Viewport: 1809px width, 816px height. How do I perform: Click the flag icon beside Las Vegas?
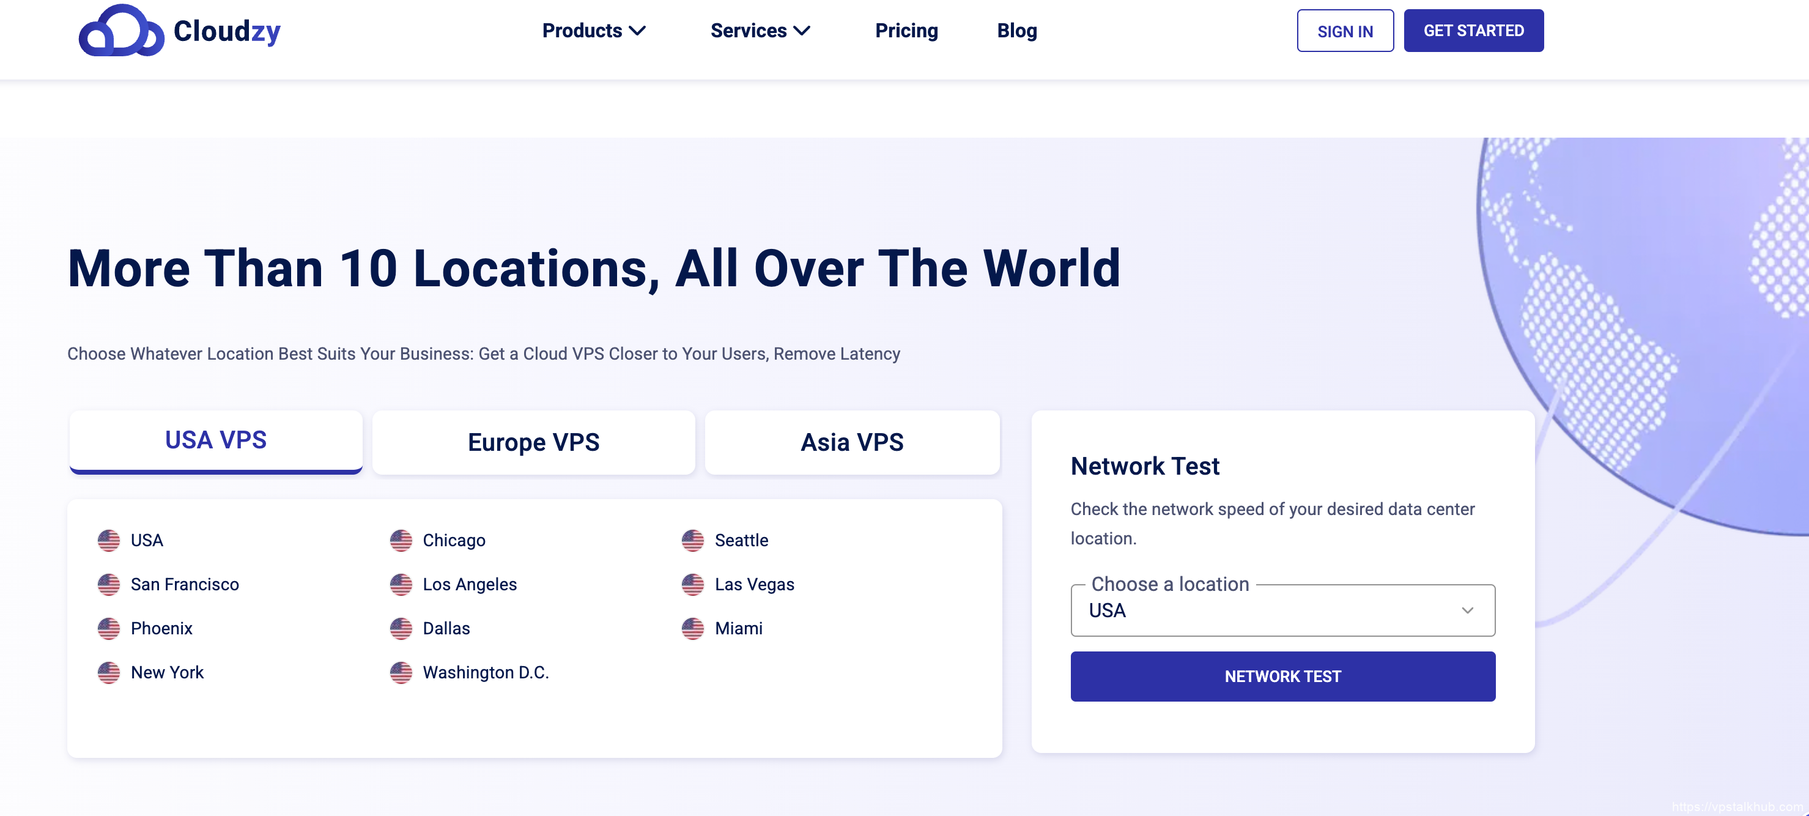coord(692,584)
